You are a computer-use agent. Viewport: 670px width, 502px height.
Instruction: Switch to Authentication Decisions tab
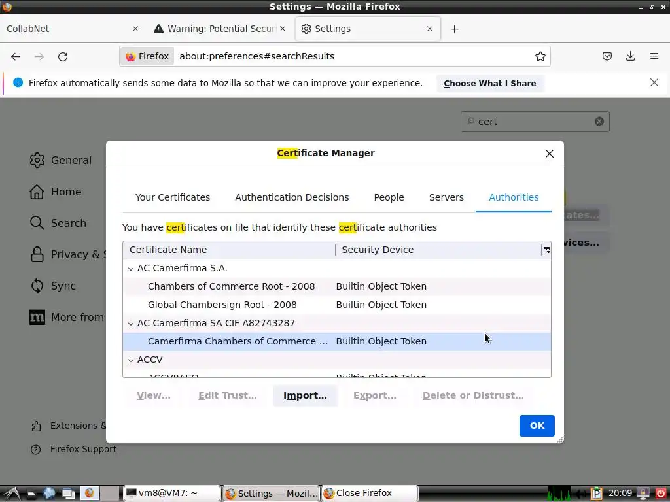(292, 197)
